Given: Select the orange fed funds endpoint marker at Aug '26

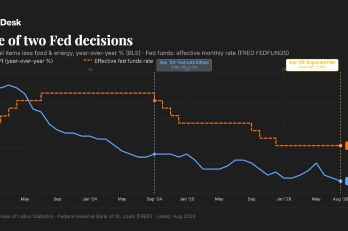Looking at the screenshot, I should (340, 146).
